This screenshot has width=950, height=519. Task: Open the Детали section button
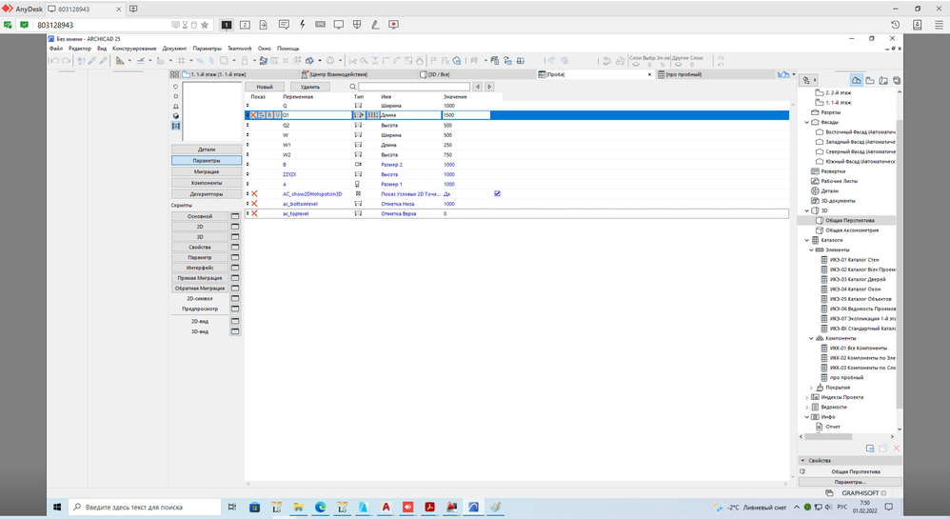coord(207,150)
